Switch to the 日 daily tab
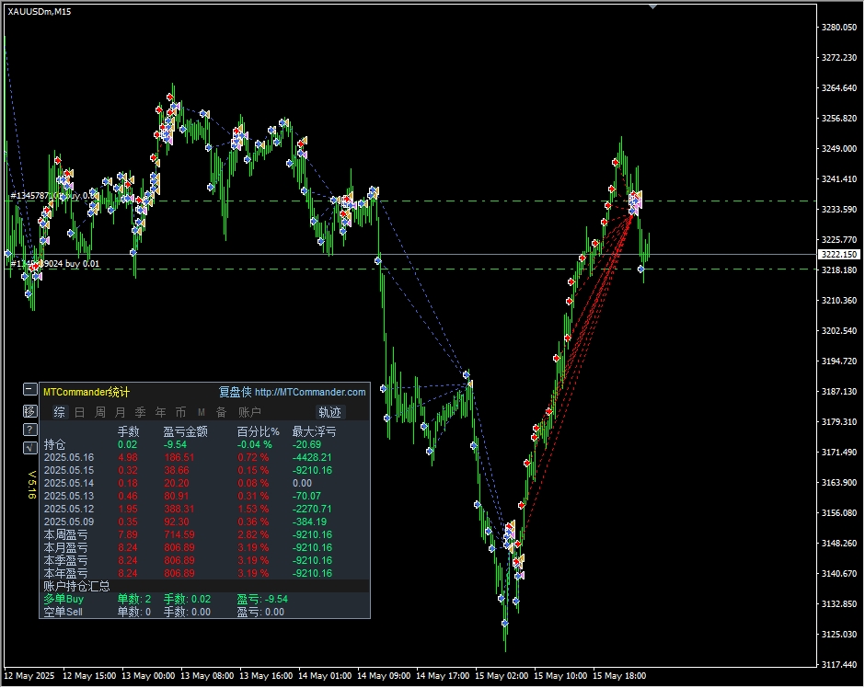The height and width of the screenshot is (688, 865). pyautogui.click(x=80, y=412)
